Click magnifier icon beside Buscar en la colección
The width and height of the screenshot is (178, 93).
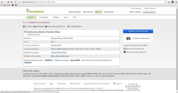pyautogui.click(x=125, y=49)
